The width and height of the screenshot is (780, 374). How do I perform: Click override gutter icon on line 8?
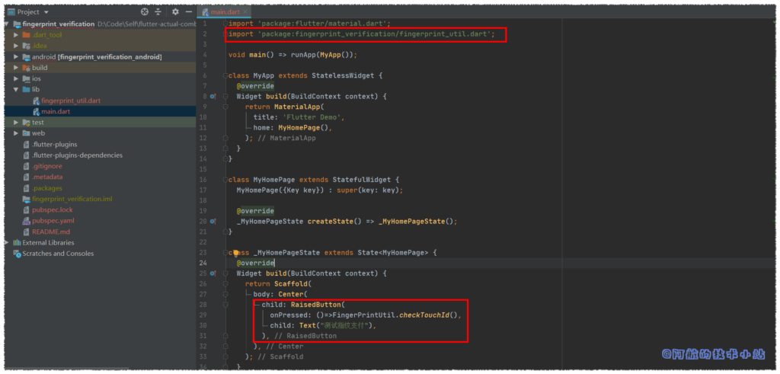tap(213, 97)
